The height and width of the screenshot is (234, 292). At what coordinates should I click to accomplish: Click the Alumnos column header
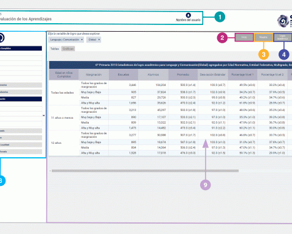coord(153,74)
